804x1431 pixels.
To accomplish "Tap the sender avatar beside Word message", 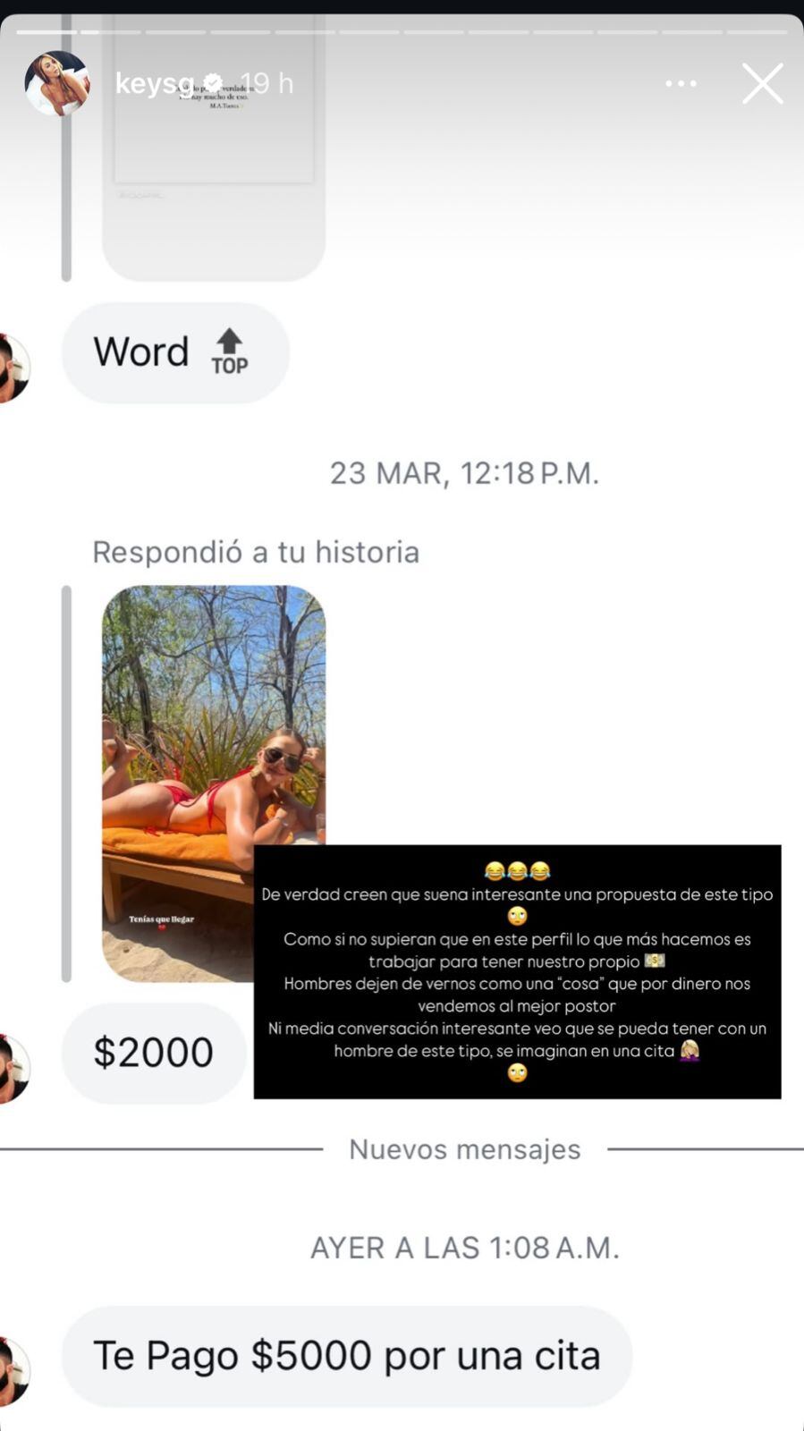I will tap(13, 368).
